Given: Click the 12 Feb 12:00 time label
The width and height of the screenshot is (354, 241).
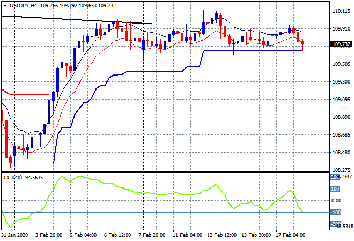Looking at the screenshot, I should [222, 235].
